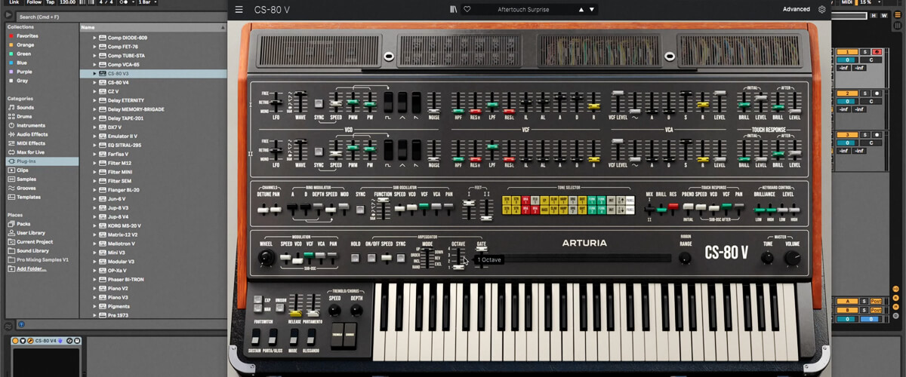Toggle the arpeggiator On/Off button
This screenshot has height=377, width=906.
click(372, 258)
